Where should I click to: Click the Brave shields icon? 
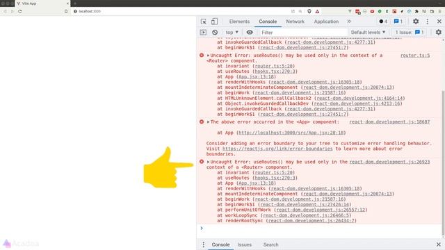[309, 11]
